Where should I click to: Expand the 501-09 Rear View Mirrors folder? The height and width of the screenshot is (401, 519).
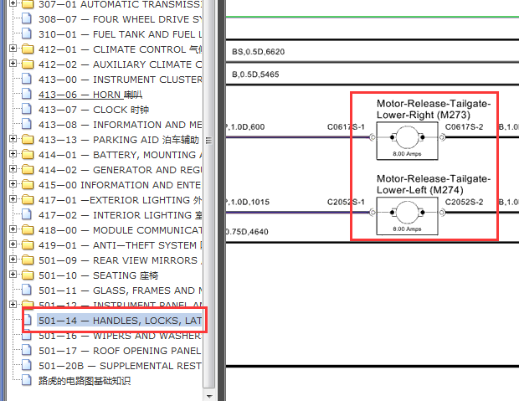tap(13, 260)
